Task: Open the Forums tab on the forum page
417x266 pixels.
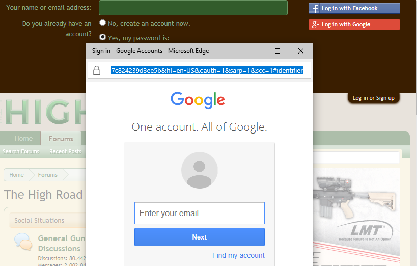Action: 61,139
